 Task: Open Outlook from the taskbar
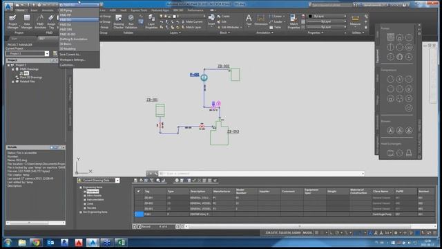coord(50,243)
